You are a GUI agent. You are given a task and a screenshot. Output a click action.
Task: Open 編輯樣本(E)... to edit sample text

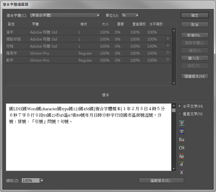161,180
